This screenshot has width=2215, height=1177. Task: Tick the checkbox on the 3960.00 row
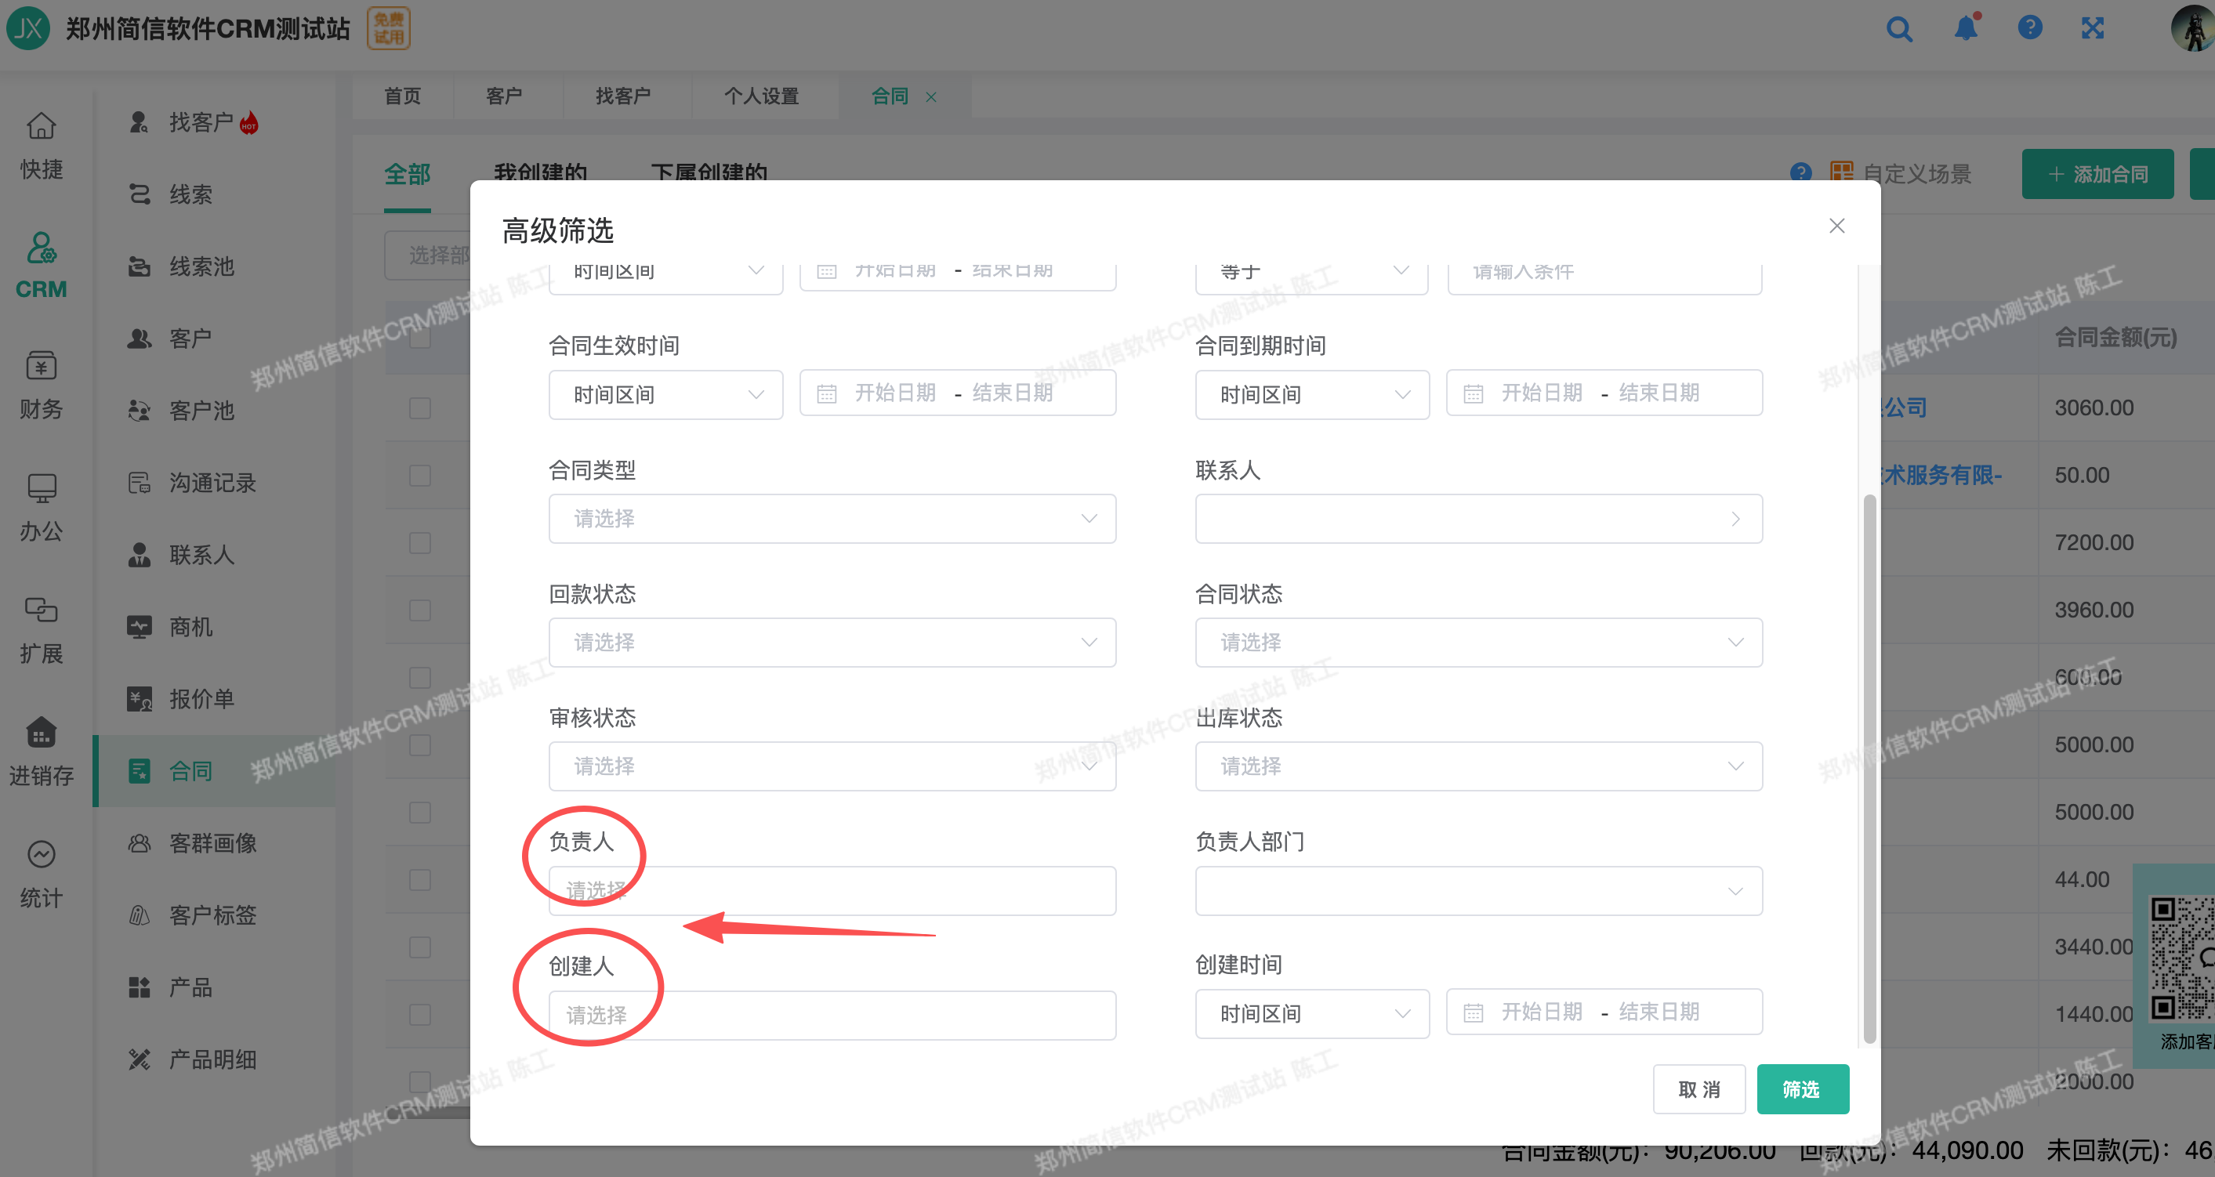point(419,610)
